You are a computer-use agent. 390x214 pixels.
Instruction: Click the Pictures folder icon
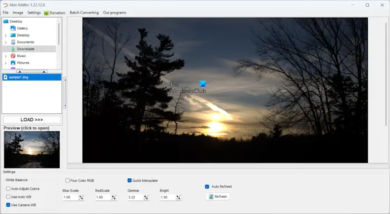coord(13,63)
